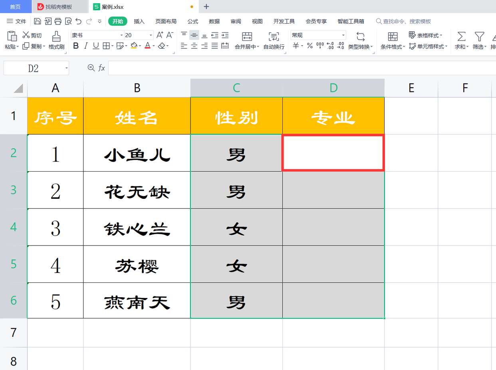Switch to the 审阅 ribbon tab
Image resolution: width=496 pixels, height=370 pixels.
[x=236, y=21]
